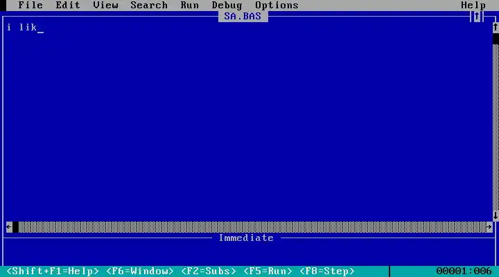Click the F2=Subs status button
Viewport: 499px width, 277px height.
(x=209, y=271)
